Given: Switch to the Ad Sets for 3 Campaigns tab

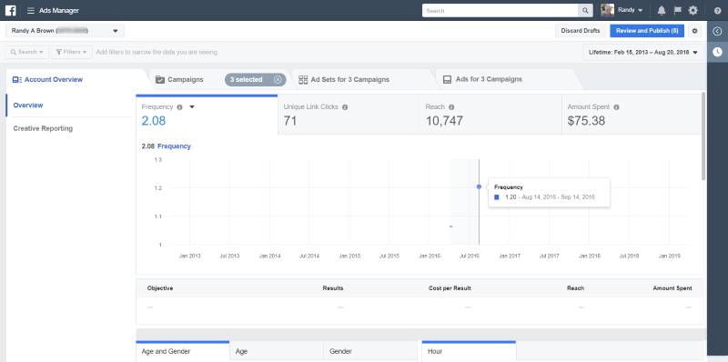Looking at the screenshot, I should point(350,80).
